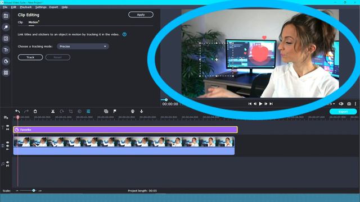Apply the clip editing changes
Image resolution: width=360 pixels, height=202 pixels.
point(141,15)
